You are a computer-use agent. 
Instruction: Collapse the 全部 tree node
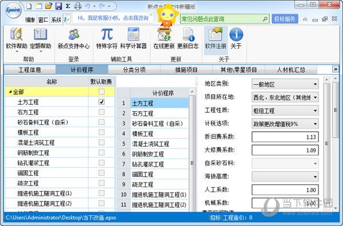[x=10, y=92]
